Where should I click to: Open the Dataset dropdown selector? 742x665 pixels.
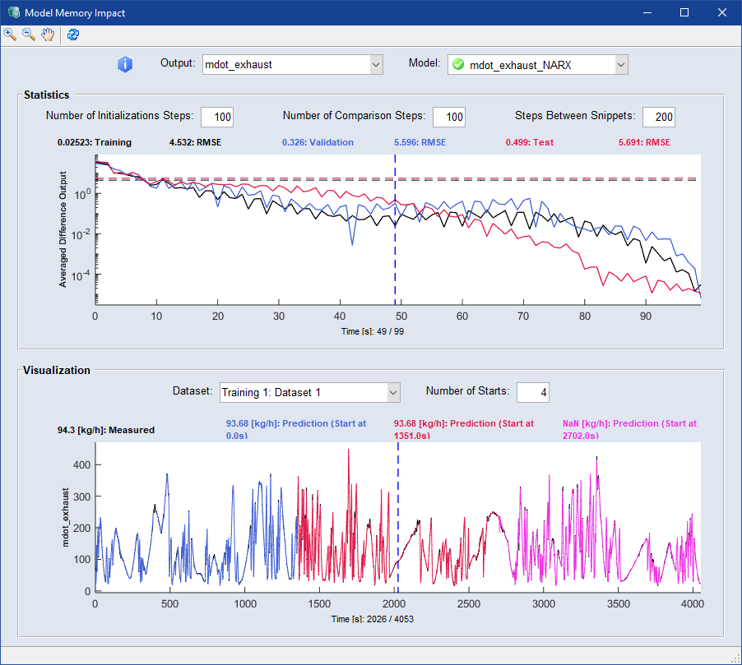392,392
